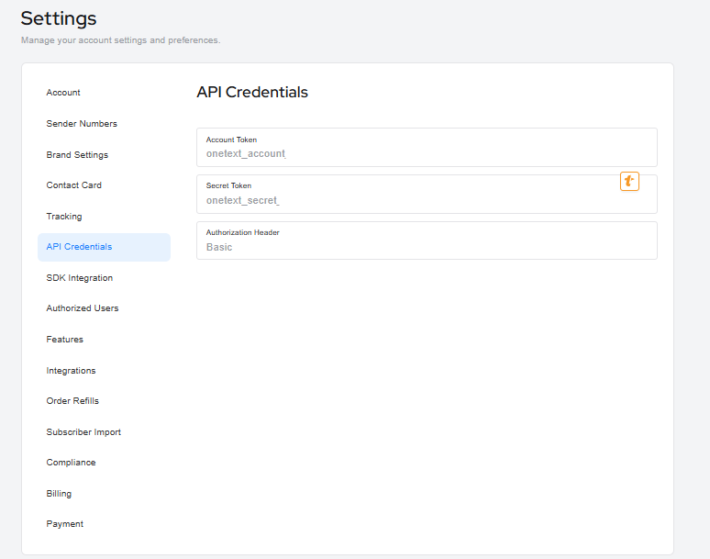Click the orange password manager icon
Screen dimensions: 710x559
[x=629, y=182]
